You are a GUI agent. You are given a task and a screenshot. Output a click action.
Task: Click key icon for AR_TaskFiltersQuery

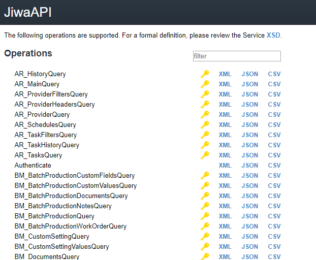tap(205, 135)
